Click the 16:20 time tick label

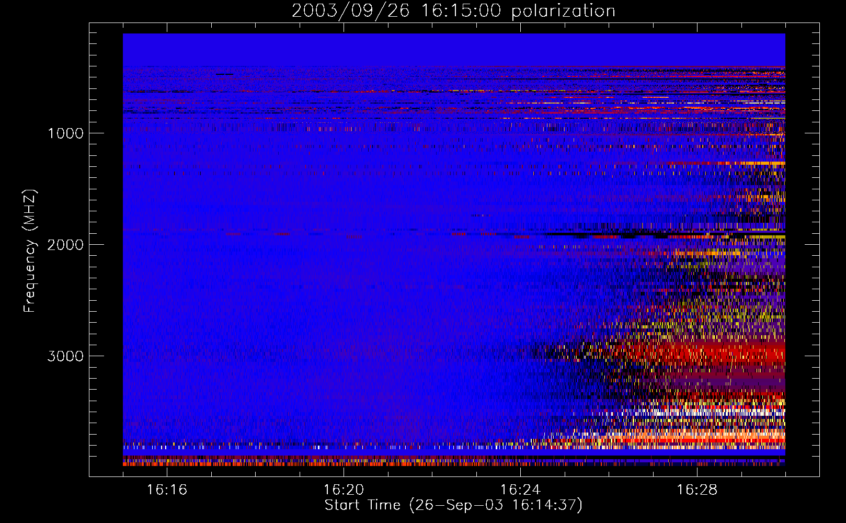coord(344,490)
